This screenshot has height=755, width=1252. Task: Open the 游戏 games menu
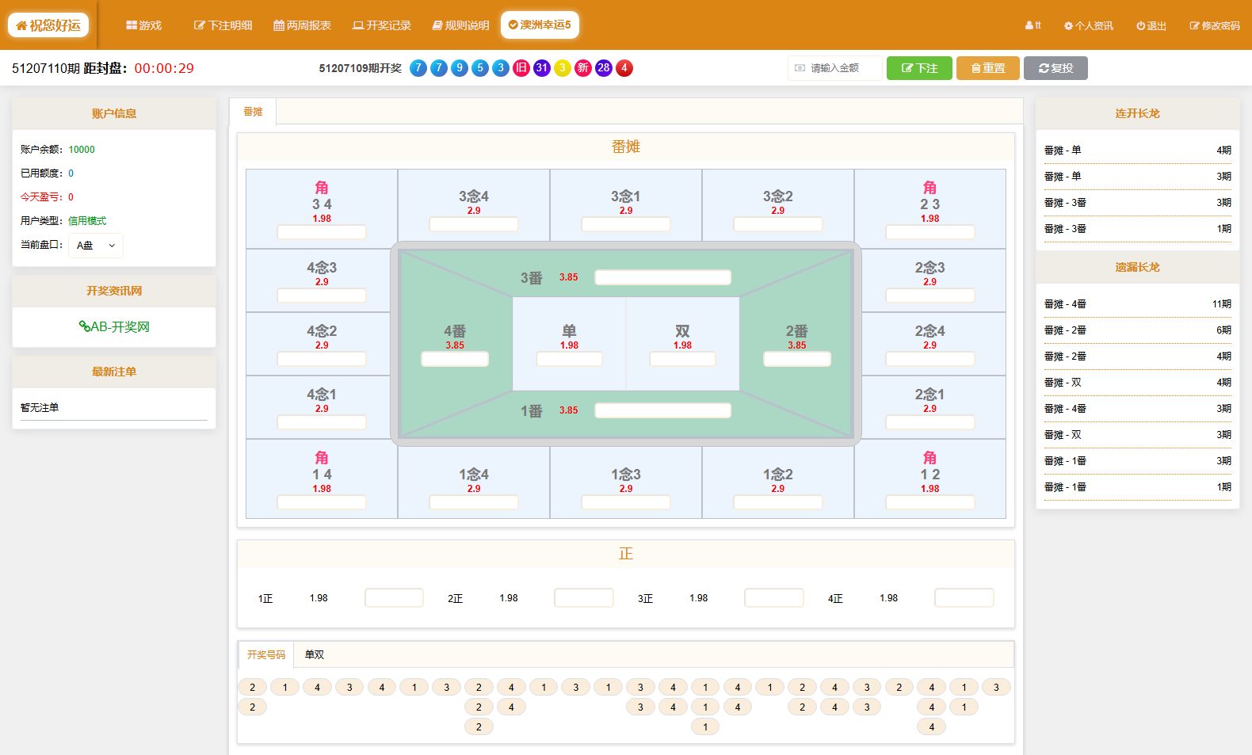coord(143,25)
